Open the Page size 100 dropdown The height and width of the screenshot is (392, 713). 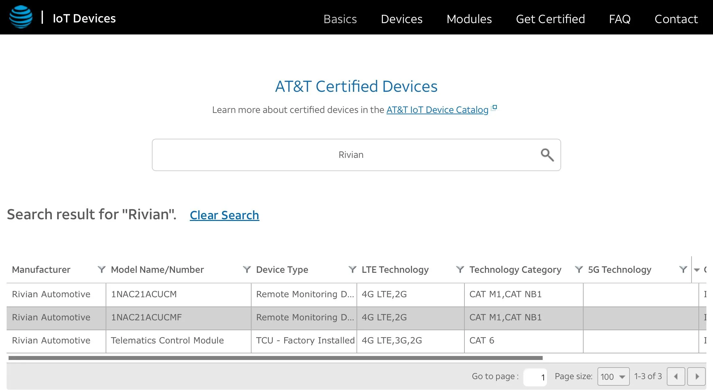click(x=613, y=376)
